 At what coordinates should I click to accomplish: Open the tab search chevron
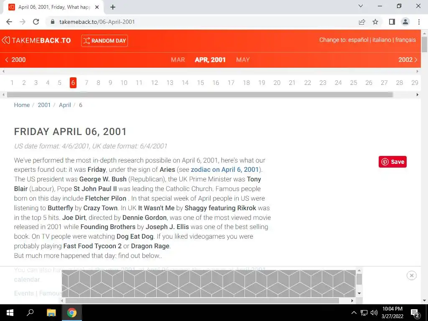(x=361, y=6)
